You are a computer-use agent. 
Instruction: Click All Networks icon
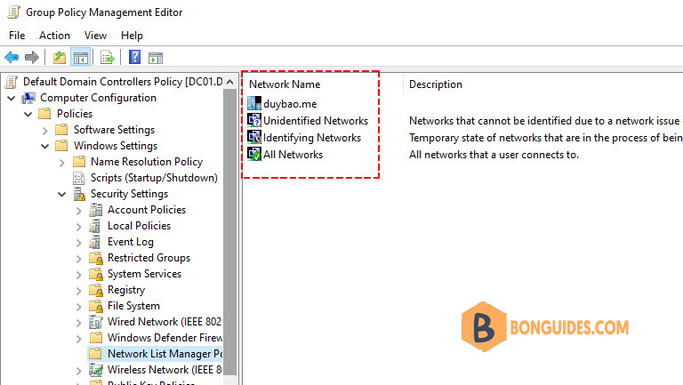point(254,154)
